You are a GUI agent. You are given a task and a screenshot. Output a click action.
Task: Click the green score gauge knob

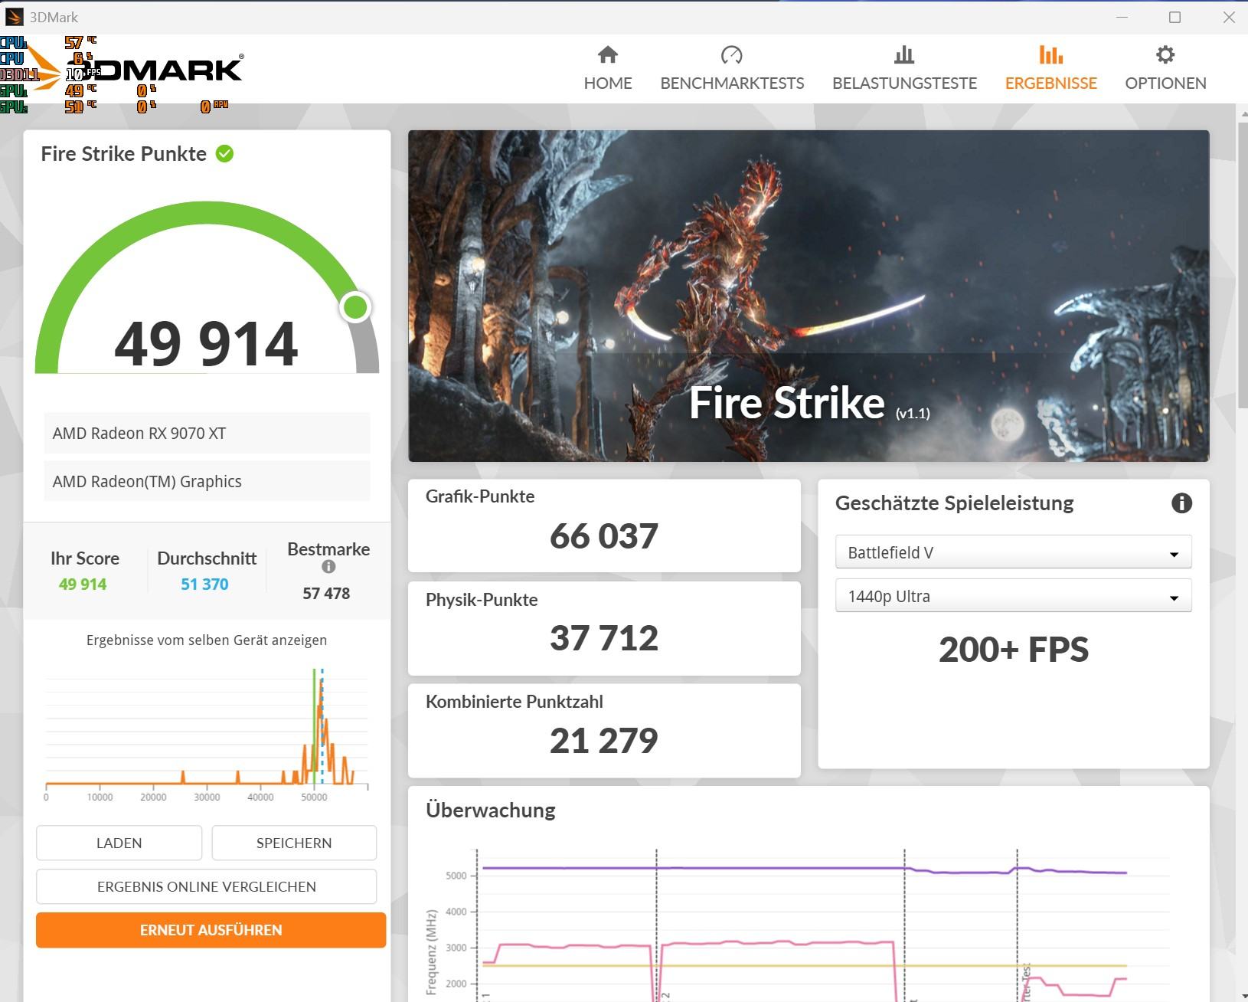(x=355, y=307)
